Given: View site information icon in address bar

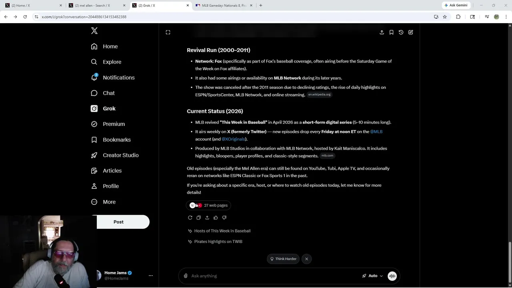Looking at the screenshot, I should (36, 17).
